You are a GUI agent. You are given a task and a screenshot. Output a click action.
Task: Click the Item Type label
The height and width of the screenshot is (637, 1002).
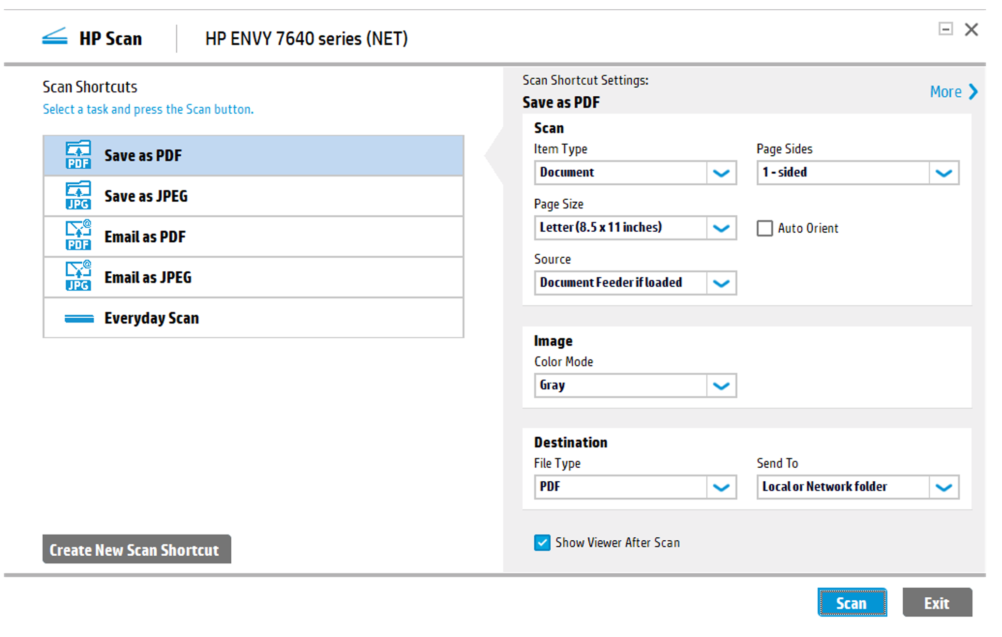(561, 149)
